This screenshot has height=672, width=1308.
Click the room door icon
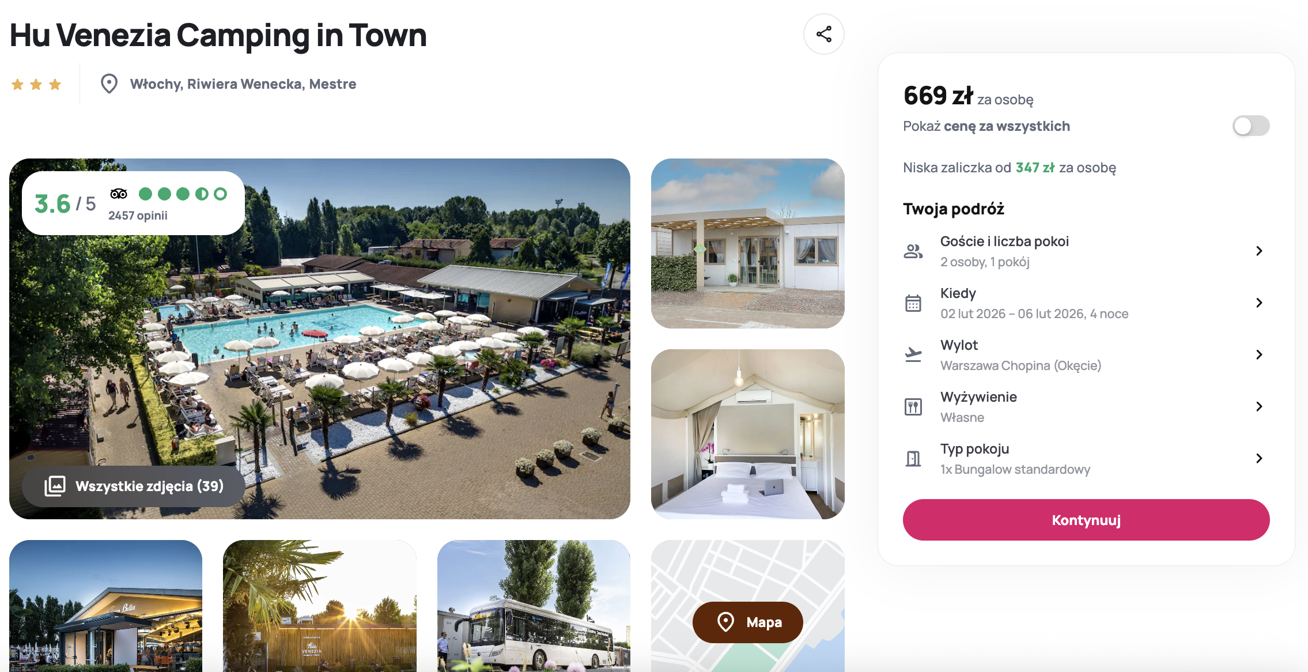click(913, 459)
